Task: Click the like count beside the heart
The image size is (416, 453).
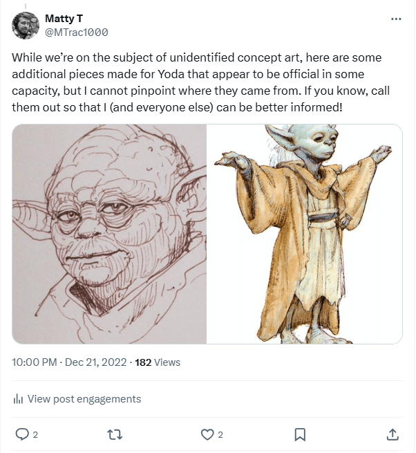Action: pos(220,435)
